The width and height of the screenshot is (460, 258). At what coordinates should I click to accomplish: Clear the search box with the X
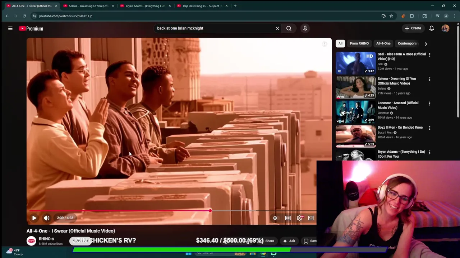point(277,28)
